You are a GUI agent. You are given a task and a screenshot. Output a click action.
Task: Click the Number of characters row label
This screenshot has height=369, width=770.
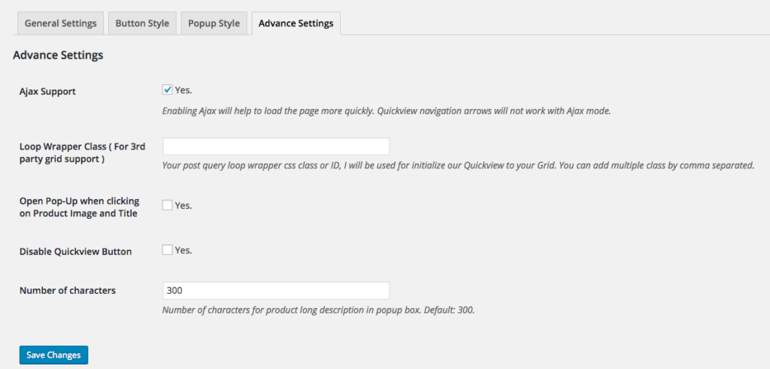68,290
